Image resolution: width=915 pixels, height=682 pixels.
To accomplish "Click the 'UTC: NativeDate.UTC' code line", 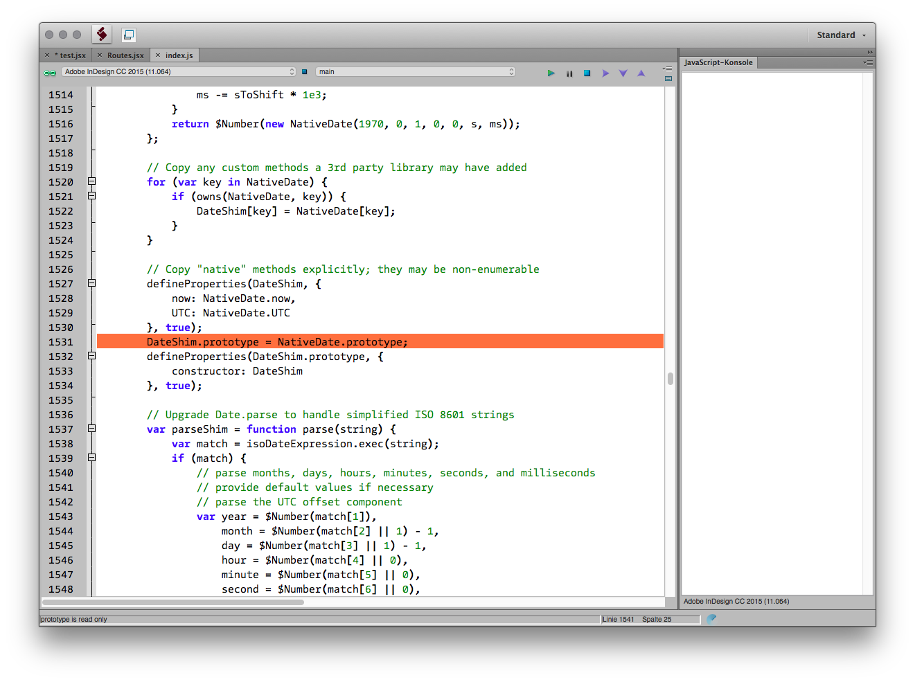I will click(231, 313).
